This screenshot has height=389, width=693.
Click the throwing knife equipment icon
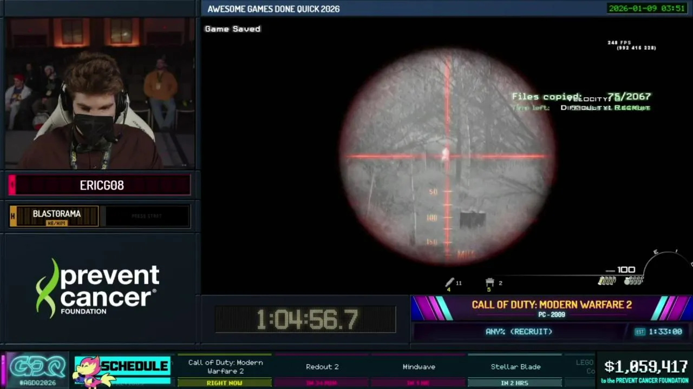(x=449, y=283)
